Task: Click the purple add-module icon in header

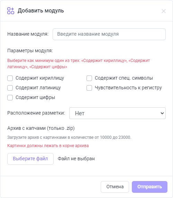Action: [11, 11]
